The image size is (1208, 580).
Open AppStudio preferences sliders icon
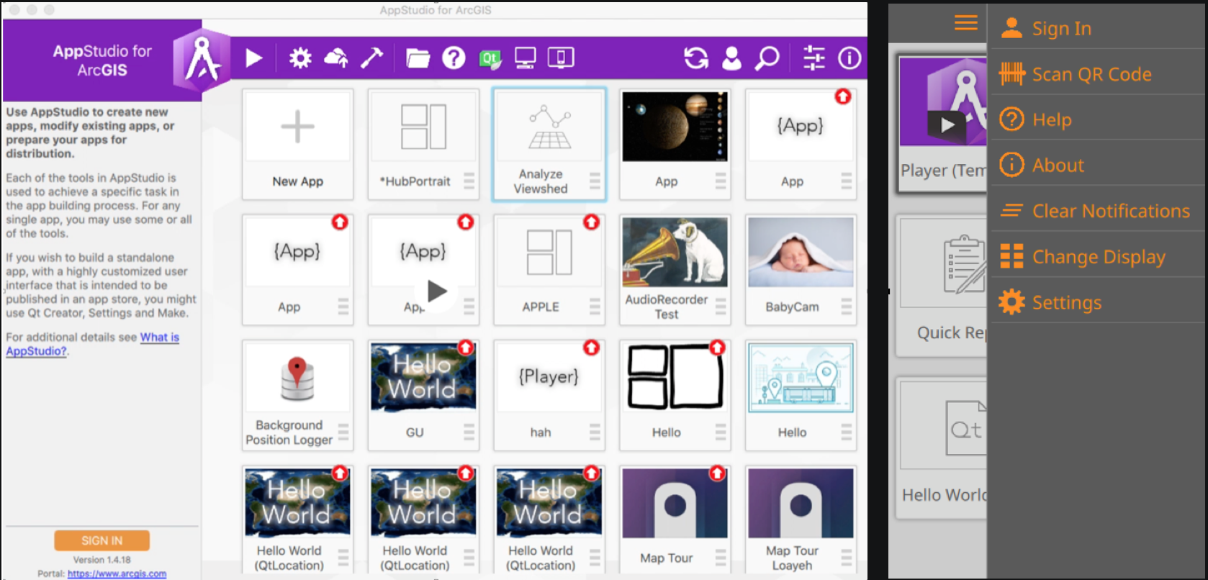pyautogui.click(x=814, y=58)
